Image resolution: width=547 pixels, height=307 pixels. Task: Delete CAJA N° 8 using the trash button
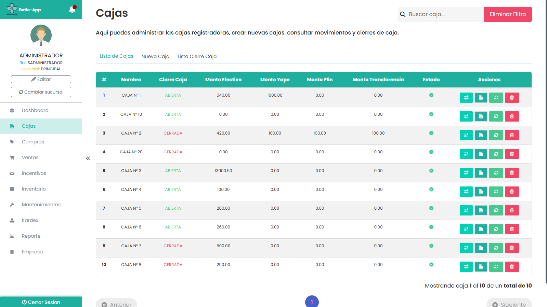(512, 267)
